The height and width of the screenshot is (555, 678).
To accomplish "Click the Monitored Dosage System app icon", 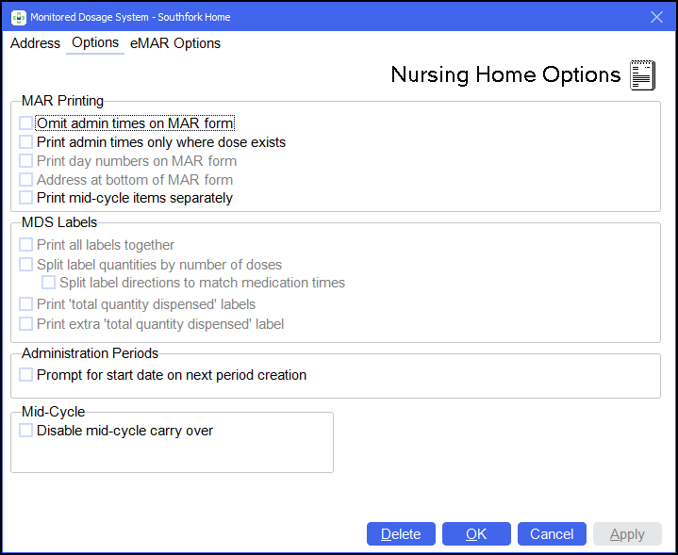I will (17, 16).
